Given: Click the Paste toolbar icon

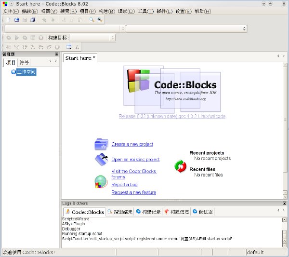Looking at the screenshot, I should (80, 20).
